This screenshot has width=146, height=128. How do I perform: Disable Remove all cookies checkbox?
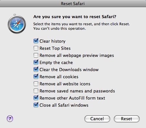pos(36,77)
